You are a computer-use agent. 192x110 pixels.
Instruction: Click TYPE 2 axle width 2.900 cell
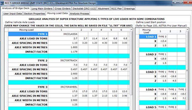63,74
